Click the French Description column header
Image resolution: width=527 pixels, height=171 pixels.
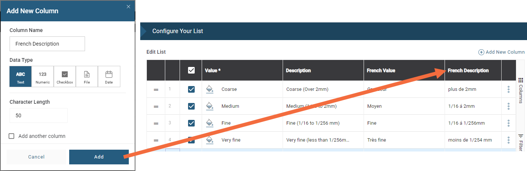(473, 71)
